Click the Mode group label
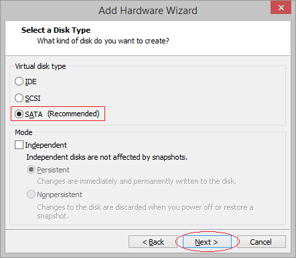The width and height of the screenshot is (296, 258). (x=23, y=132)
